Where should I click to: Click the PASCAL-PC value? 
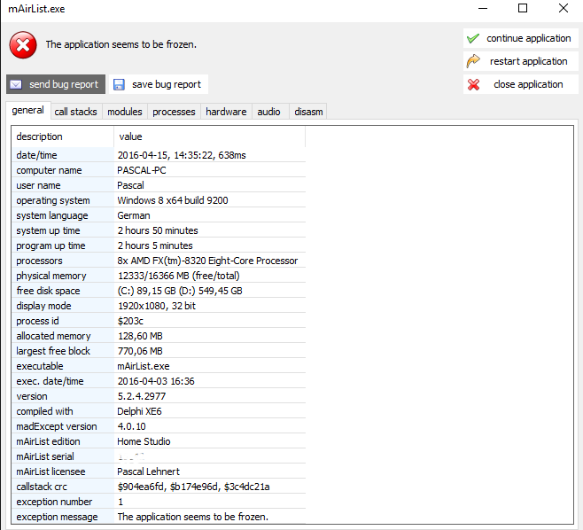pos(141,170)
